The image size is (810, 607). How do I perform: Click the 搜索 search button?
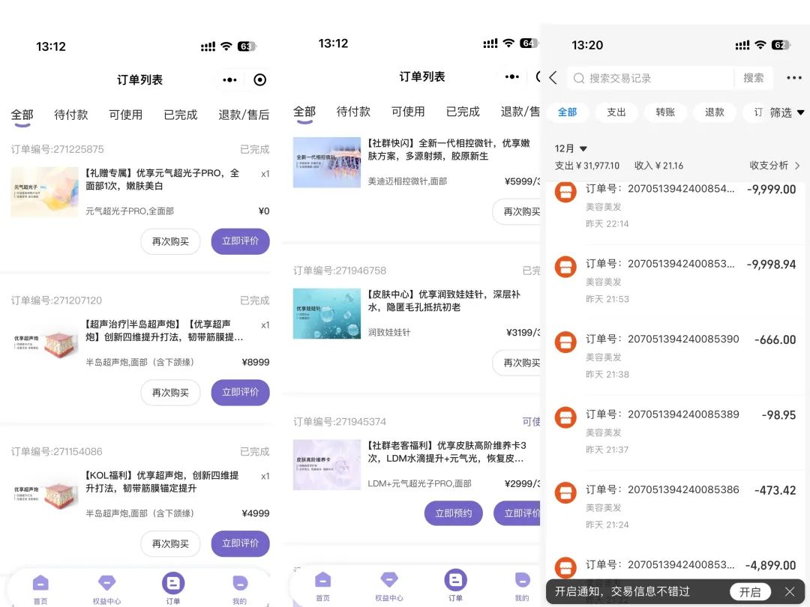[753, 78]
